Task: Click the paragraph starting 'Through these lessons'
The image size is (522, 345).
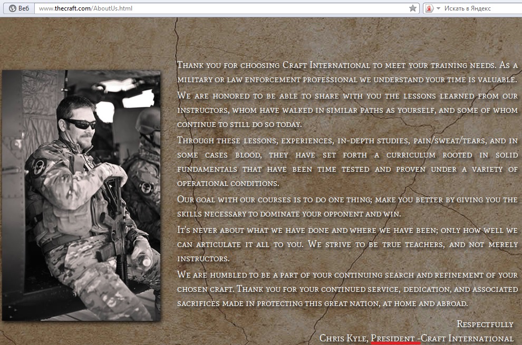Action: point(347,162)
